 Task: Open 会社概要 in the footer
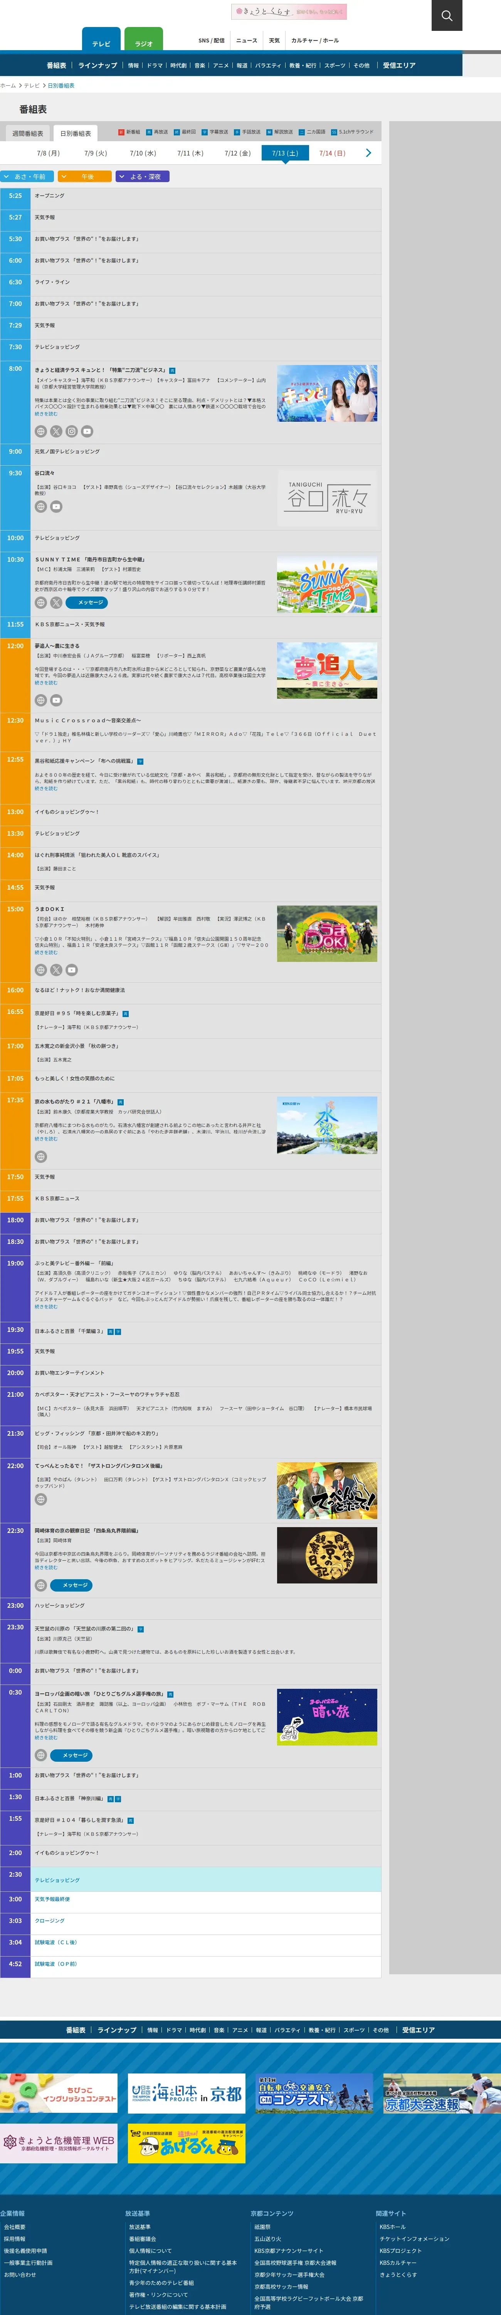[x=14, y=2227]
